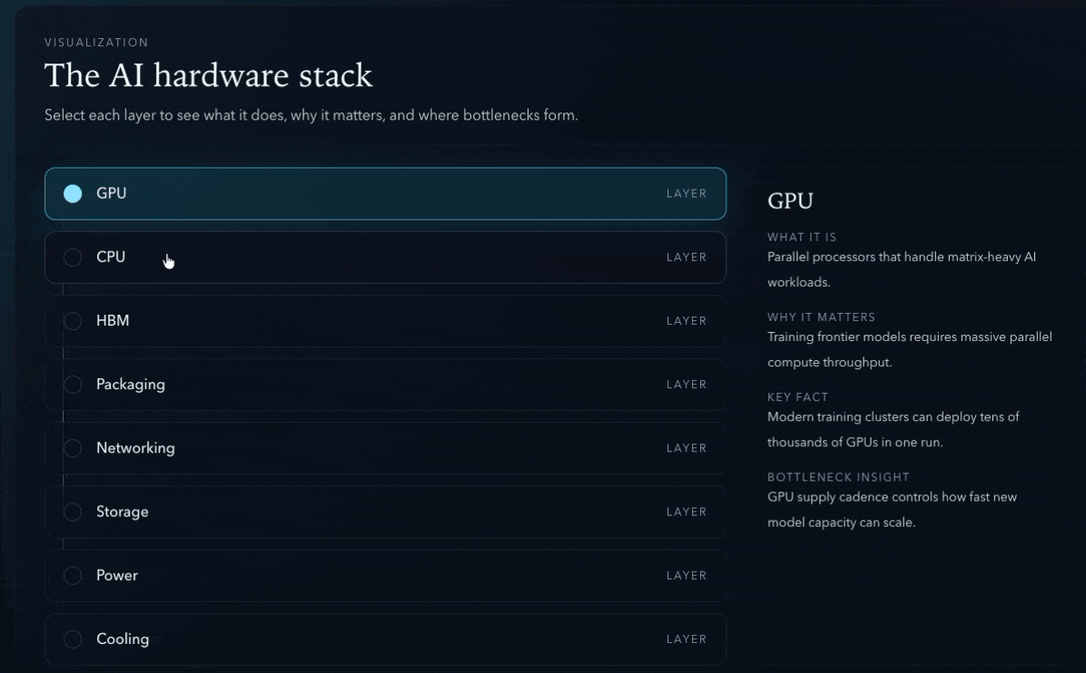The width and height of the screenshot is (1086, 673).
Task: Click the CPU row's LAYER tag
Action: pos(686,258)
